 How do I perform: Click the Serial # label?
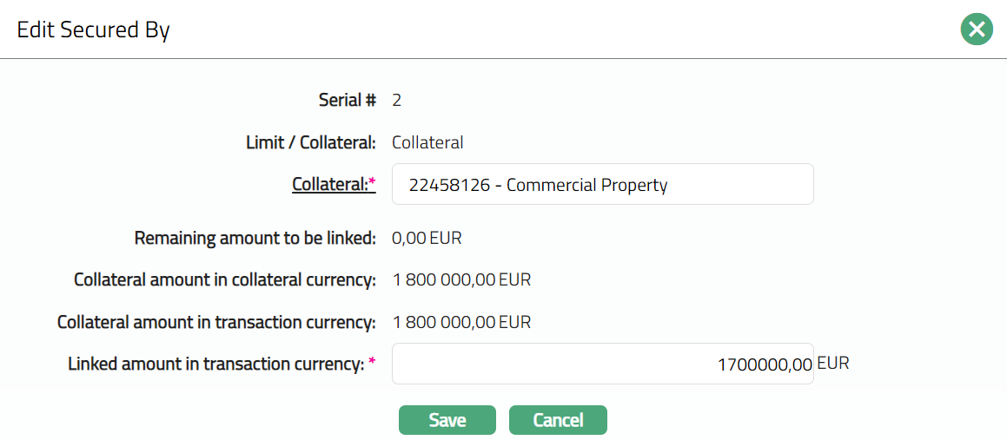pos(347,100)
